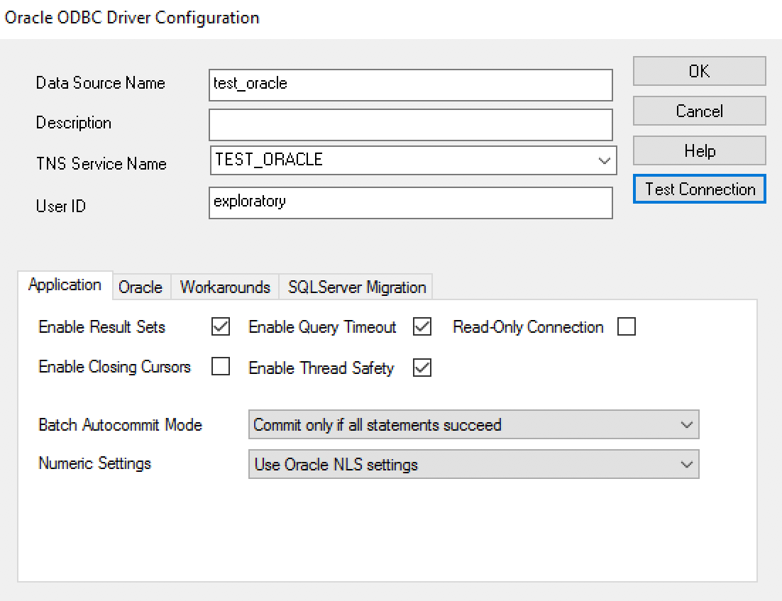Click the Oracle ODBC Driver Configuration title
The image size is (782, 601).
tap(132, 18)
